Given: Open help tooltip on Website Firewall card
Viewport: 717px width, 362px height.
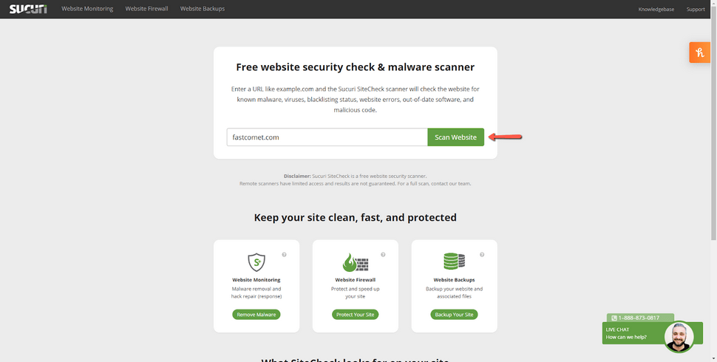Looking at the screenshot, I should [383, 255].
